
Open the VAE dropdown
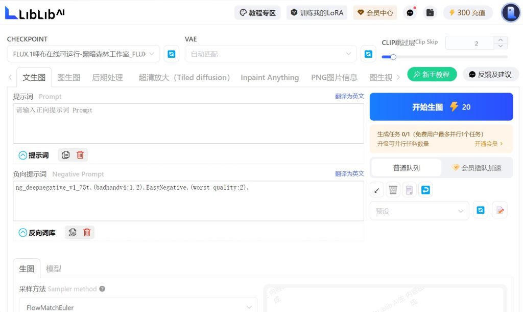271,54
